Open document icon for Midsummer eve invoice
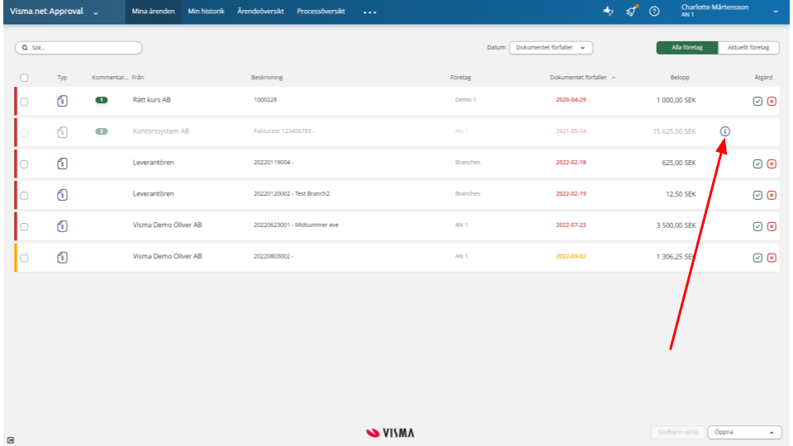Image resolution: width=793 pixels, height=446 pixels. [x=62, y=226]
